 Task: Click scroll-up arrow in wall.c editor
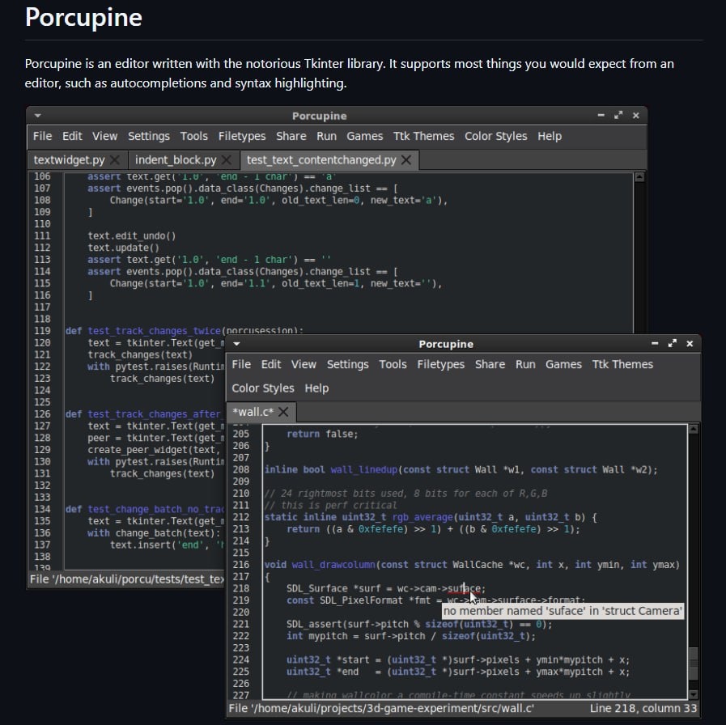(x=693, y=429)
